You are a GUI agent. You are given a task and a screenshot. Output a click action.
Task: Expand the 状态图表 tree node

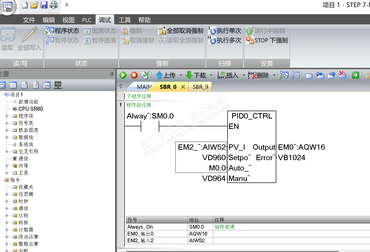point(7,130)
